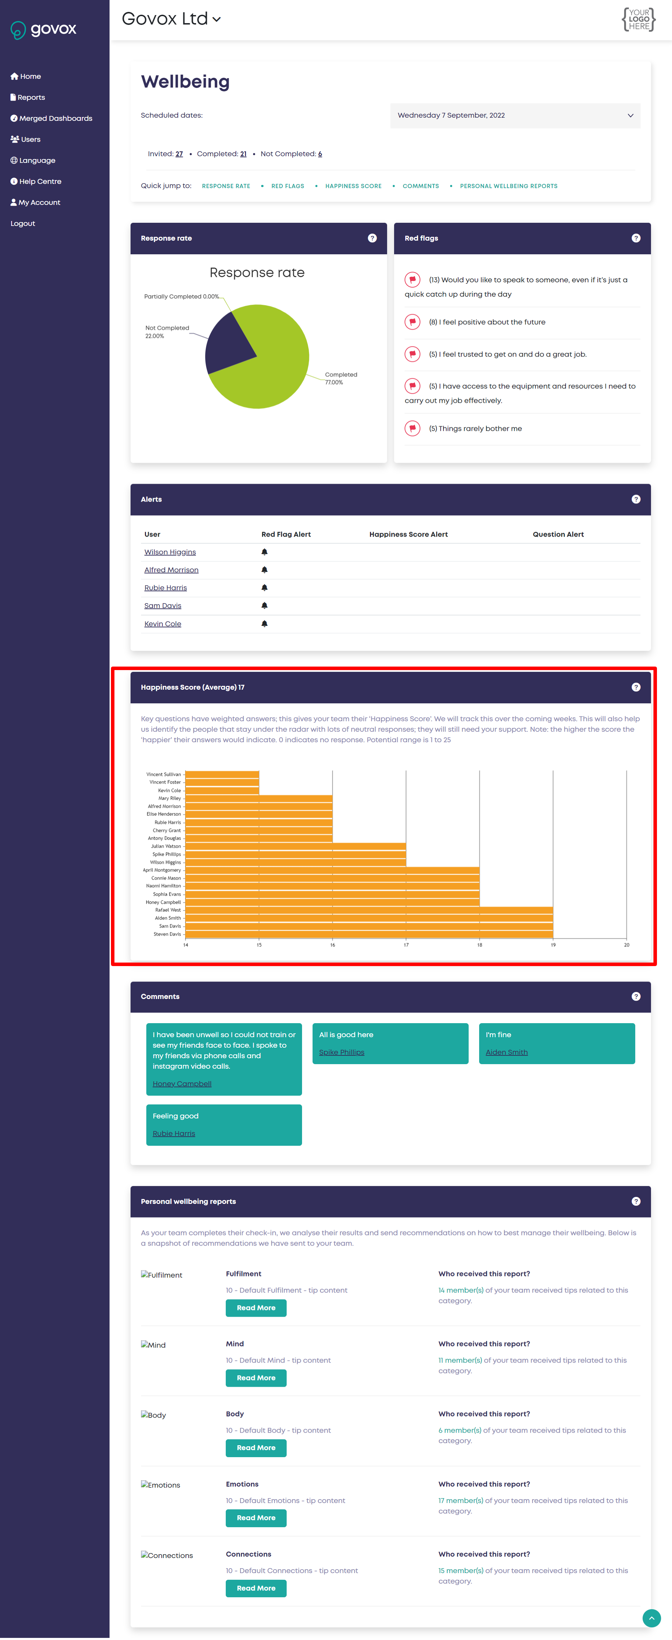The height and width of the screenshot is (1640, 672).
Task: Jump to the Red Flags section
Action: [288, 186]
